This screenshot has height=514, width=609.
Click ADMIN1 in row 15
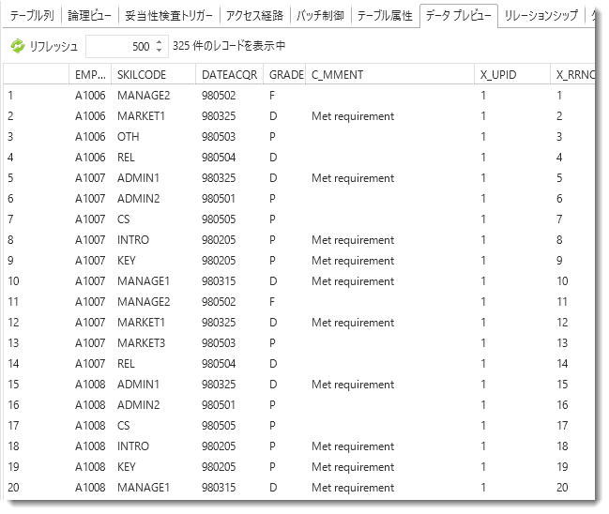138,384
